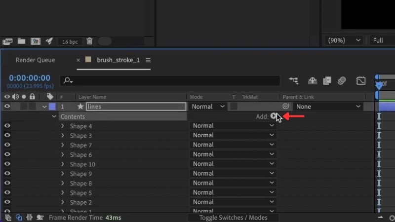395x222 pixels.
Task: Expand Shape 3 properties
Action: tap(63, 135)
